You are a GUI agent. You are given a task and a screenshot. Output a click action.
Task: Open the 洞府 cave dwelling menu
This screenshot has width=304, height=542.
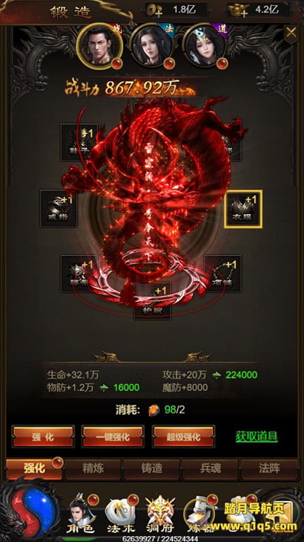(x=160, y=514)
